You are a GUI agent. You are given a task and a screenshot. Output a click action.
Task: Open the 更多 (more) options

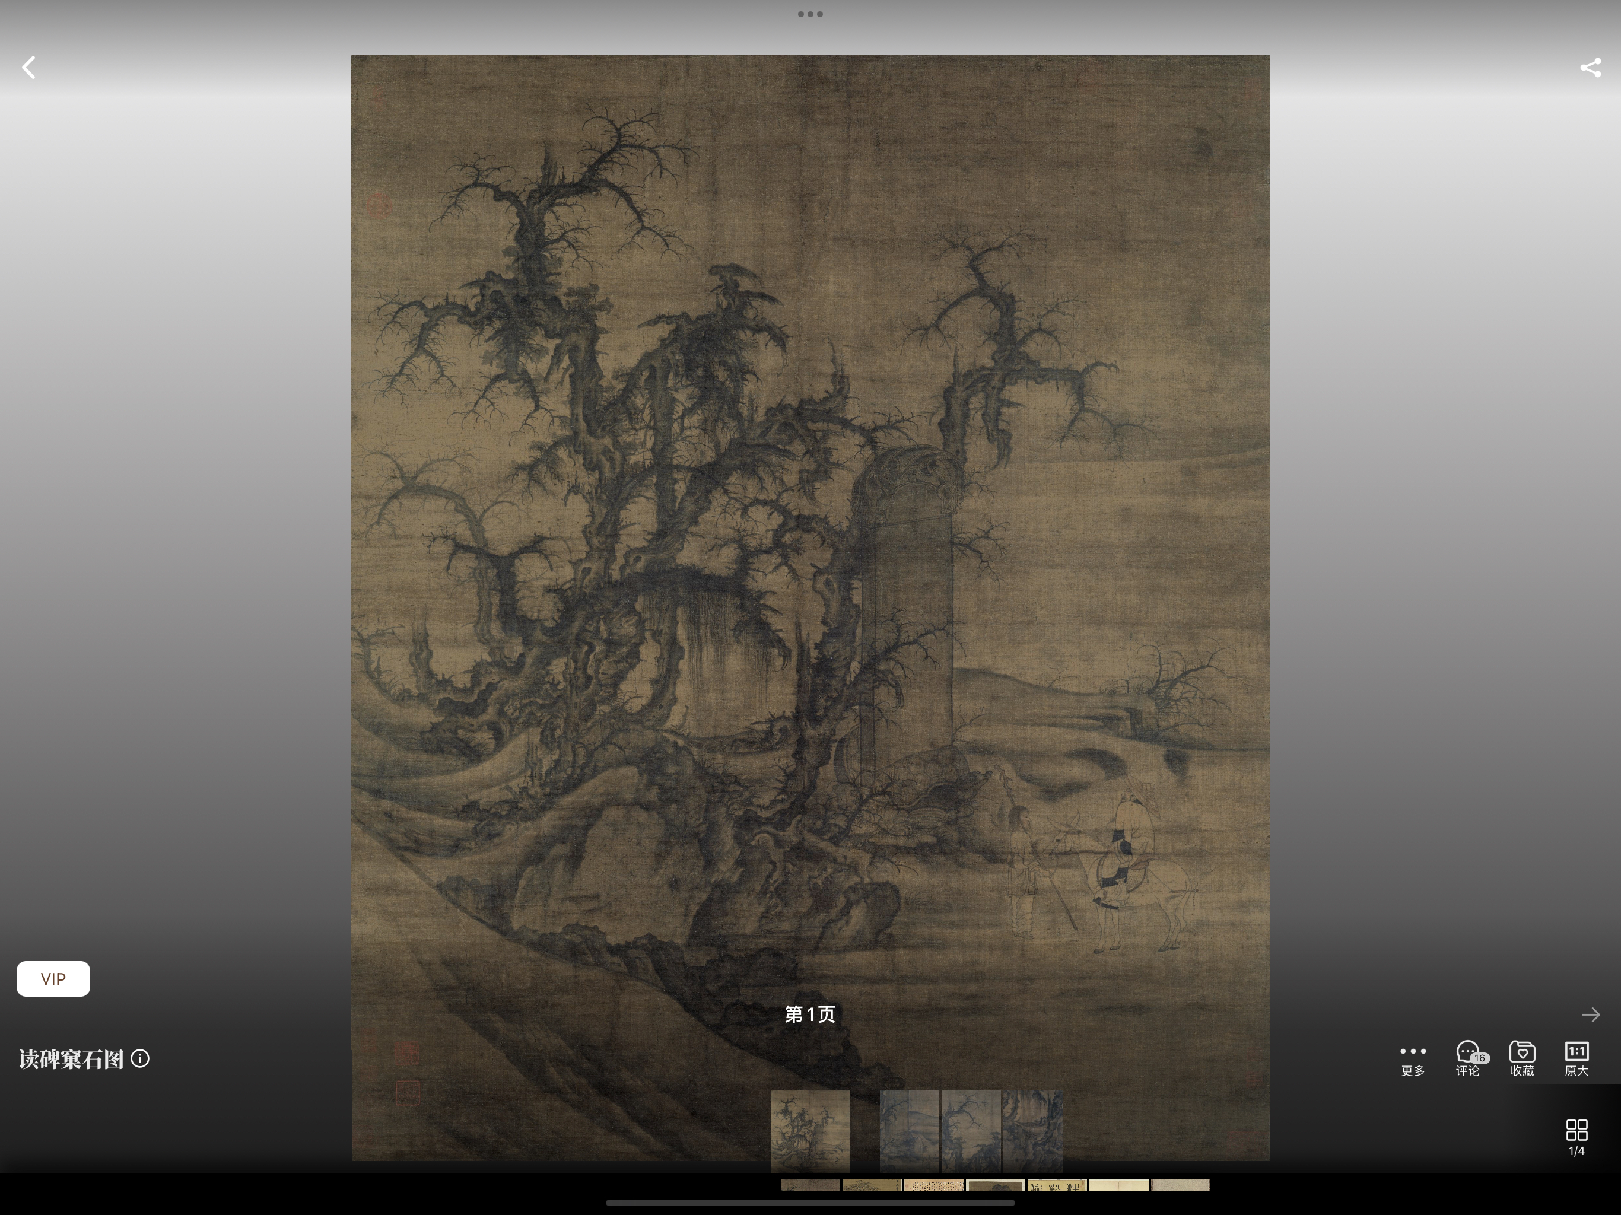tap(1413, 1060)
